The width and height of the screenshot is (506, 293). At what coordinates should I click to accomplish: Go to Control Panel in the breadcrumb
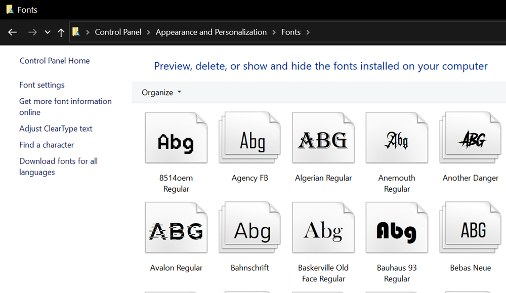[118, 32]
